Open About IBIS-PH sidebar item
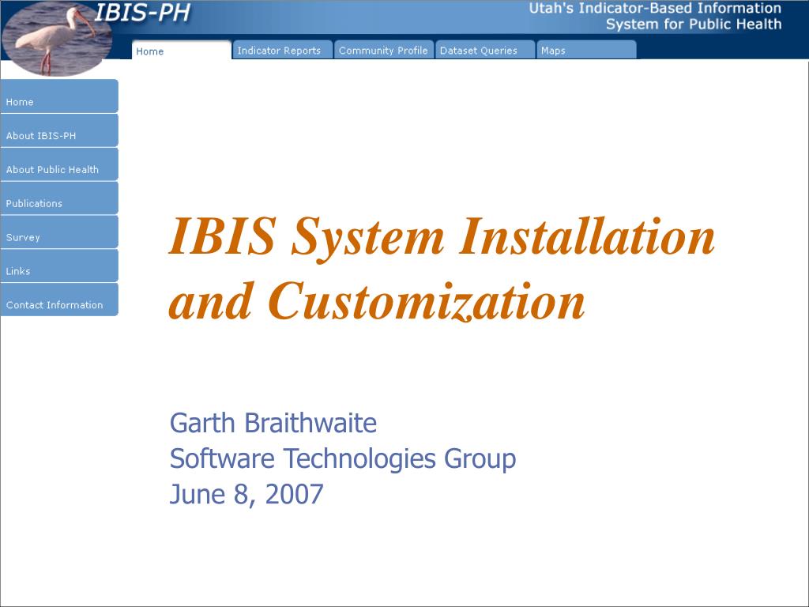Image resolution: width=809 pixels, height=607 pixels. pos(59,130)
